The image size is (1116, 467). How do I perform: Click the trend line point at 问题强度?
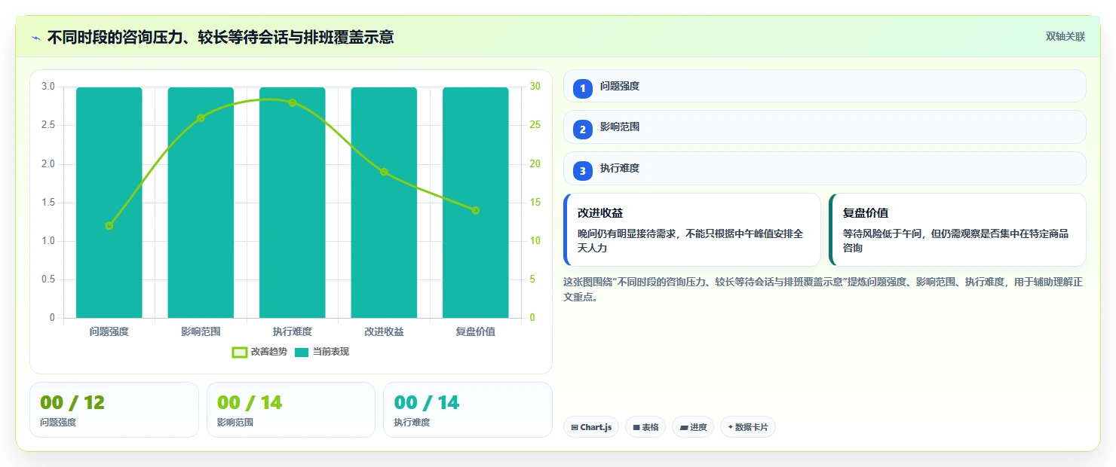click(109, 226)
